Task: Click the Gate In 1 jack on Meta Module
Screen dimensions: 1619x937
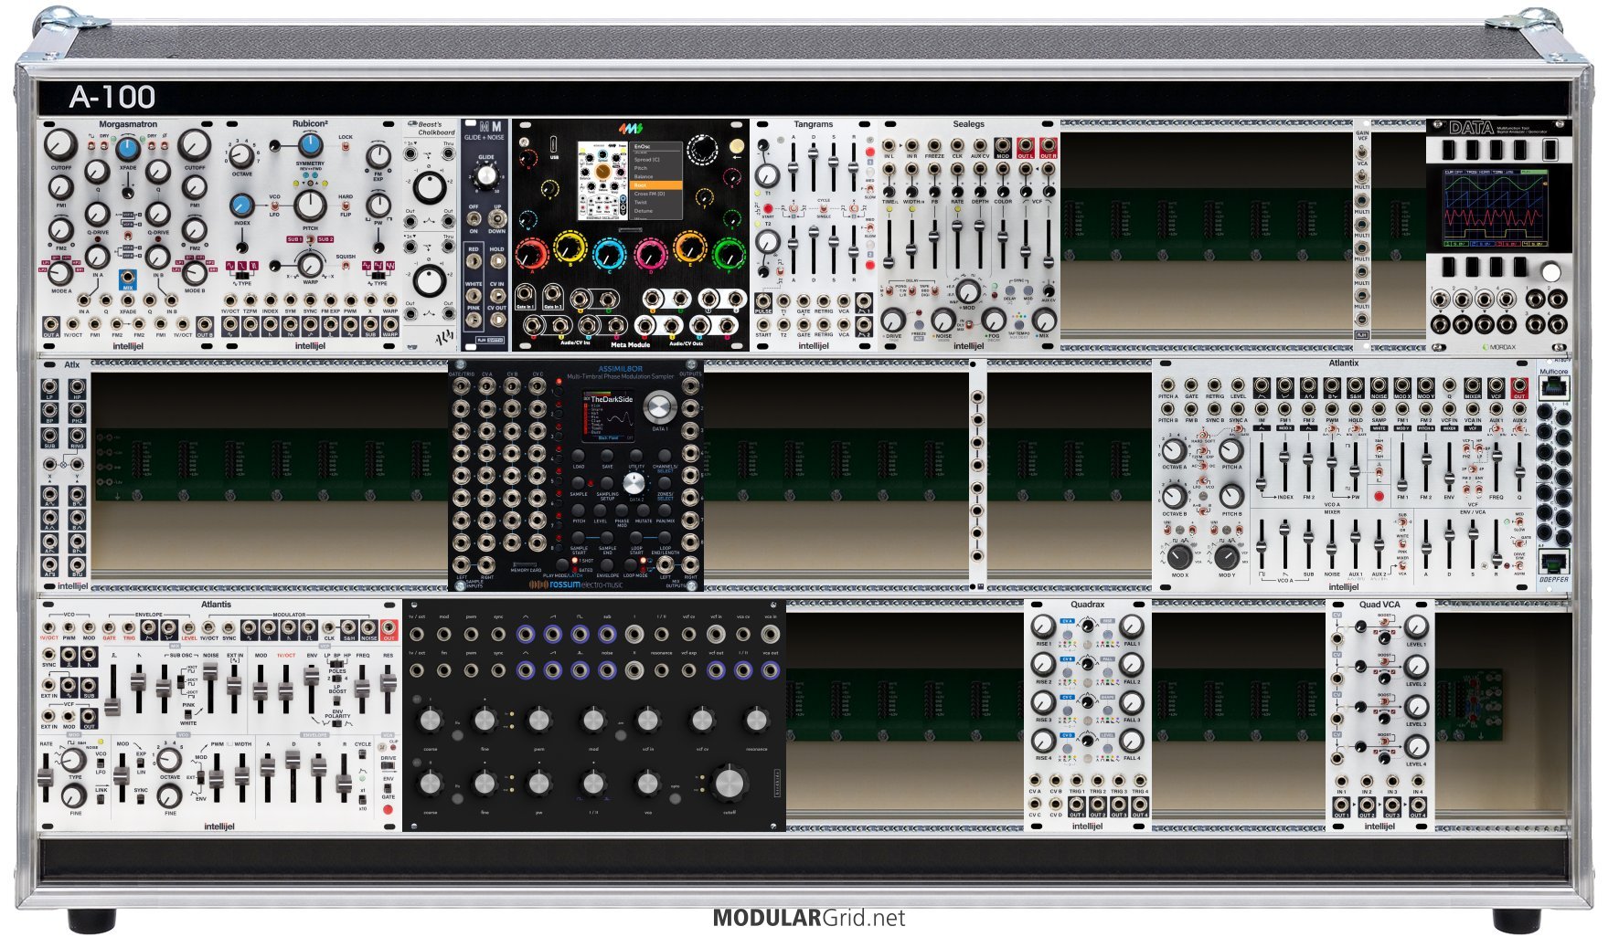Action: 526,294
